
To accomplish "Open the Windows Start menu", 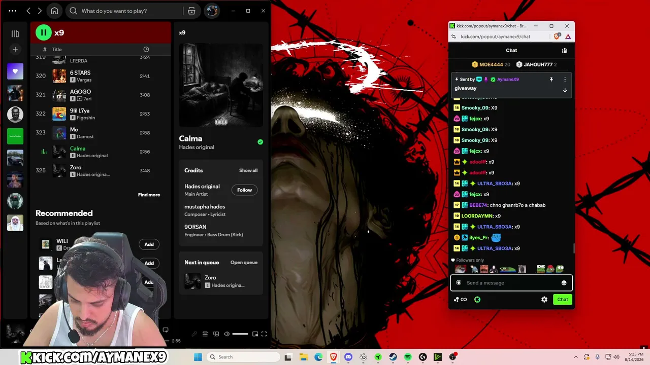I will click(x=198, y=357).
